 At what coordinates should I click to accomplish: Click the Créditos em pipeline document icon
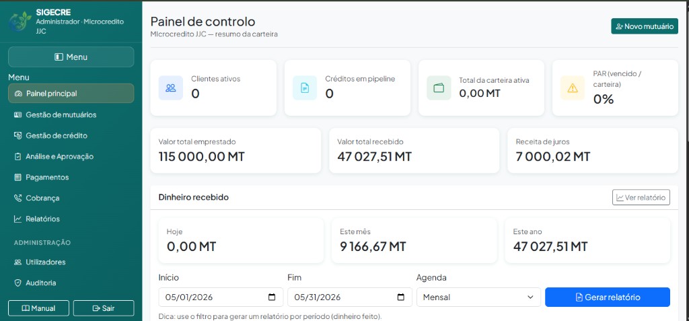(305, 88)
